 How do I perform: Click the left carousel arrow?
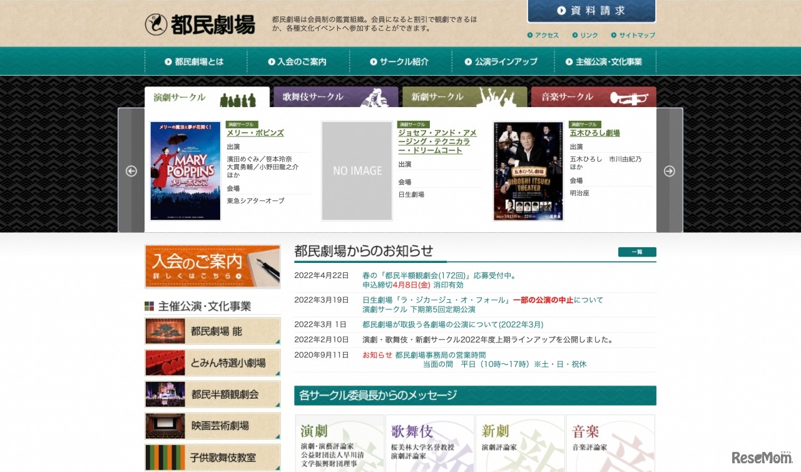pyautogui.click(x=131, y=170)
